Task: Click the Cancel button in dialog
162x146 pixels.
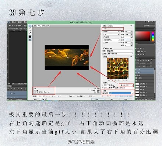Action: [x=112, y=100]
